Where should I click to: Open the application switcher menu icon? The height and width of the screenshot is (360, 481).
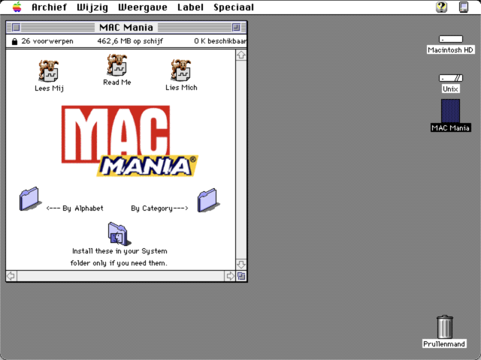[x=464, y=7]
